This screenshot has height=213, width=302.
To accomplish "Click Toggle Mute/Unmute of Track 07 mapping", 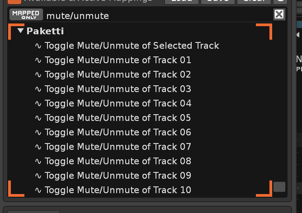I will (118, 147).
